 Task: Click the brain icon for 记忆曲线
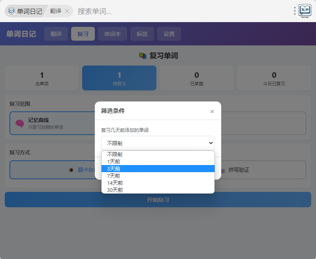(20, 124)
